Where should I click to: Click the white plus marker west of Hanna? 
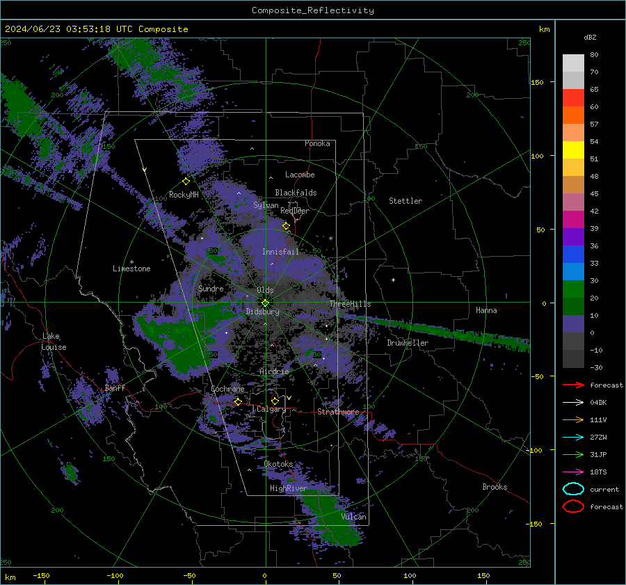pos(393,280)
